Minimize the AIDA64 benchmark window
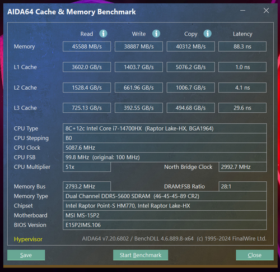This screenshot has height=272, width=280. (x=242, y=11)
